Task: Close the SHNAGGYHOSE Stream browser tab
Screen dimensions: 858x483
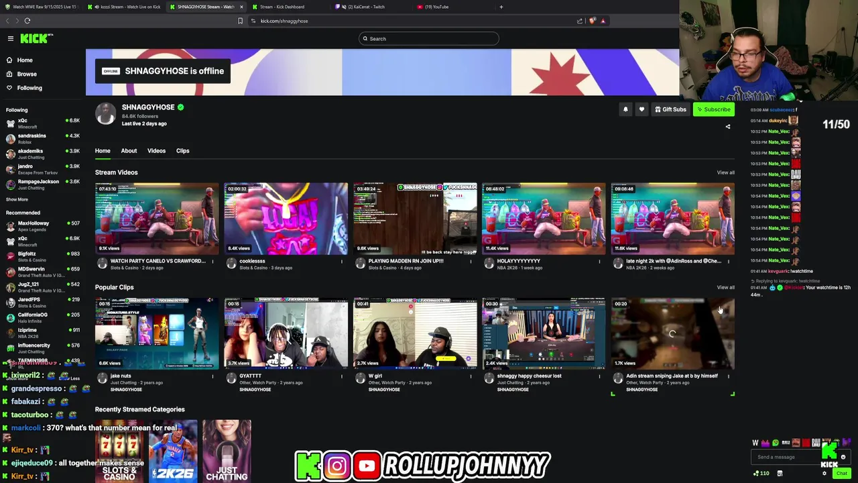Action: (241, 7)
